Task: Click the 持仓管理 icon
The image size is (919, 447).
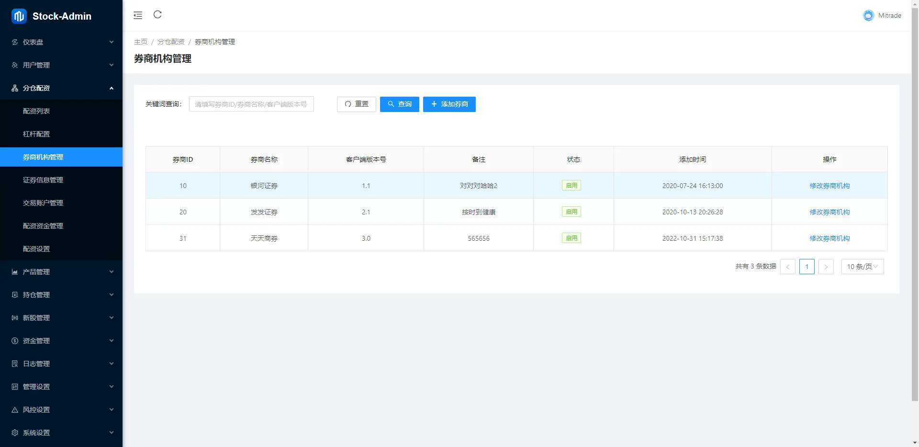Action: (15, 295)
